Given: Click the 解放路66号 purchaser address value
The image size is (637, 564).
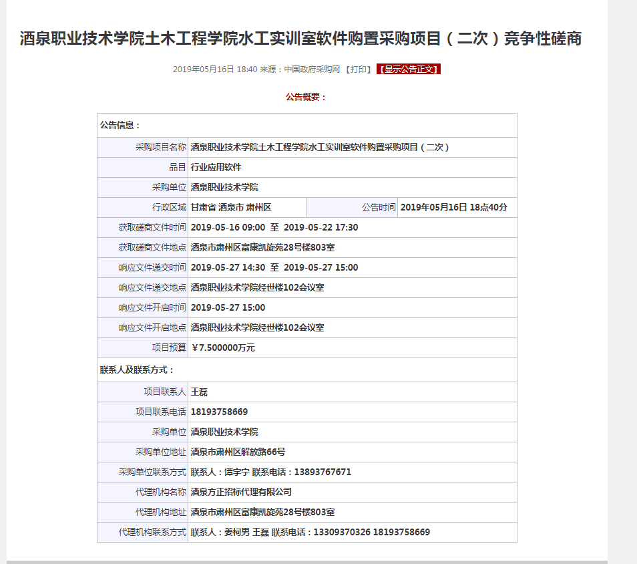Looking at the screenshot, I should (x=238, y=452).
